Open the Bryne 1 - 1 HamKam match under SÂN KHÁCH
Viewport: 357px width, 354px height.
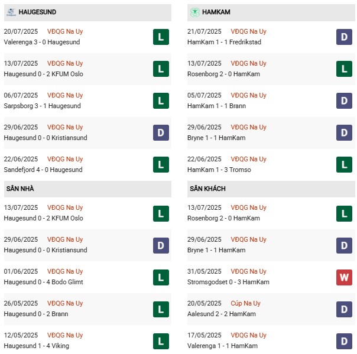tap(216, 250)
